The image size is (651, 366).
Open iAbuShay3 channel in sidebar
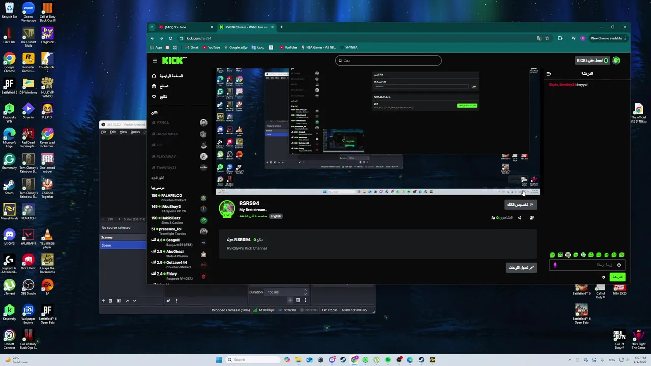[x=179, y=209]
